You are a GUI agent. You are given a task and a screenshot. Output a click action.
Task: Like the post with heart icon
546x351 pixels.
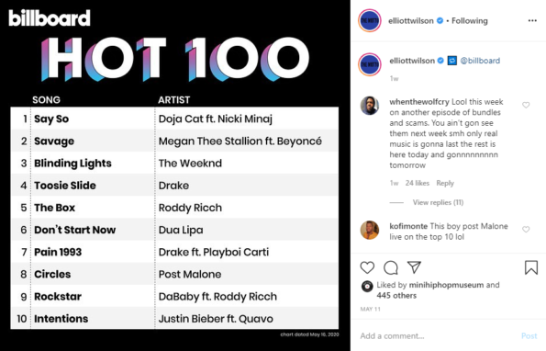pos(367,267)
